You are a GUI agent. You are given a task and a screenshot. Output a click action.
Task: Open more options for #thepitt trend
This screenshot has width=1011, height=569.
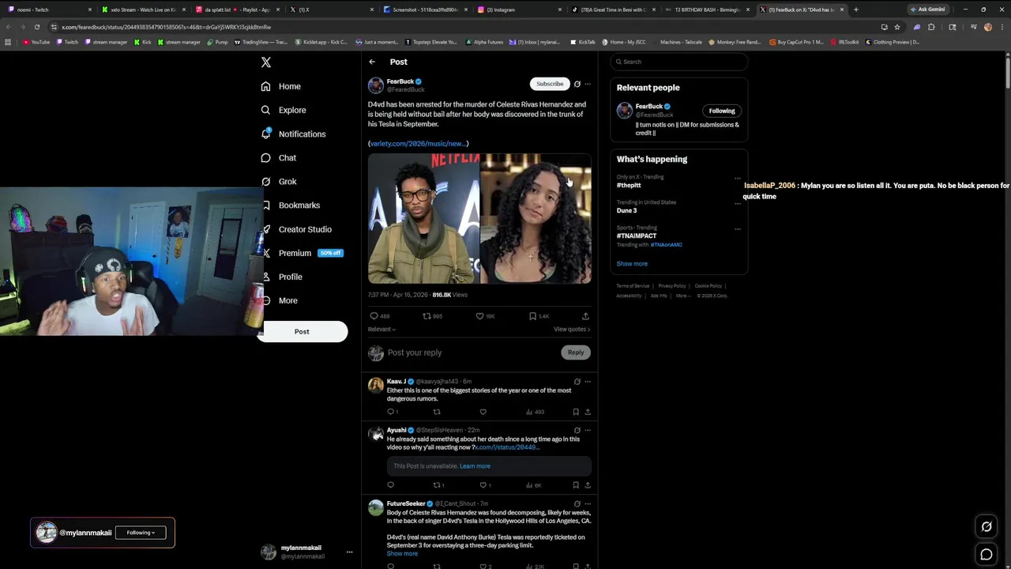pos(738,178)
